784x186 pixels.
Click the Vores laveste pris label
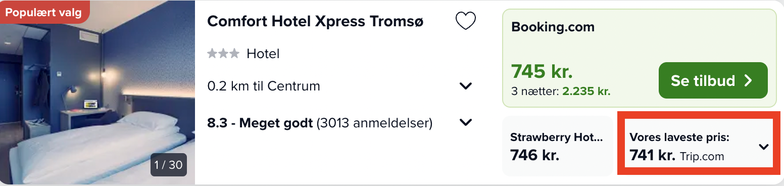pos(679,137)
